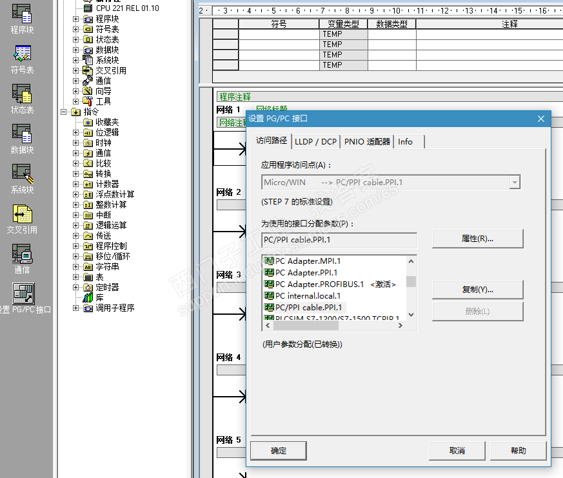Click the 位逻辑 instruction folder icon
Screen dimensions: 563x478
point(88,132)
